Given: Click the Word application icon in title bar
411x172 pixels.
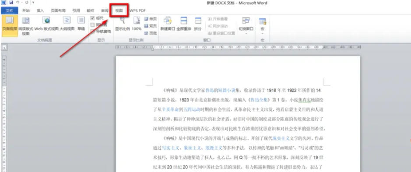Looking at the screenshot, I should coord(4,3).
